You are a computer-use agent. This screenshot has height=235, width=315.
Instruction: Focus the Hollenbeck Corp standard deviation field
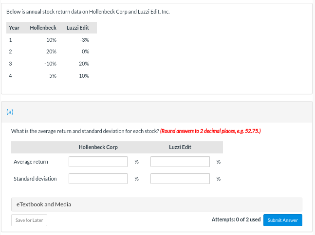coord(98,179)
